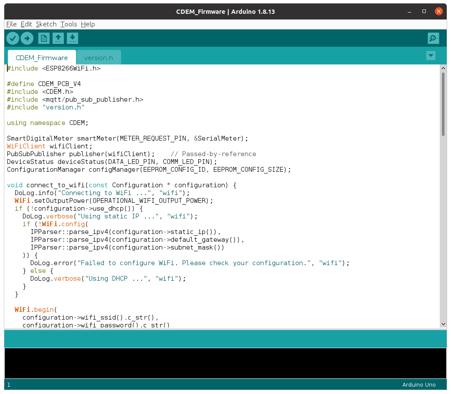Open the Help menu
This screenshot has width=451, height=394.
pos(88,24)
